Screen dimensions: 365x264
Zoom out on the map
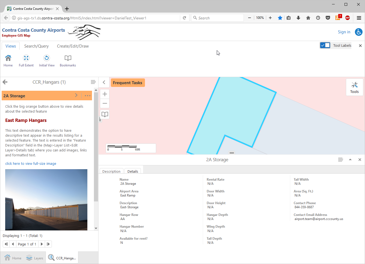tap(105, 104)
